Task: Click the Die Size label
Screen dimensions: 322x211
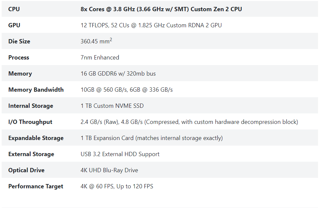Action: pyautogui.click(x=19, y=41)
